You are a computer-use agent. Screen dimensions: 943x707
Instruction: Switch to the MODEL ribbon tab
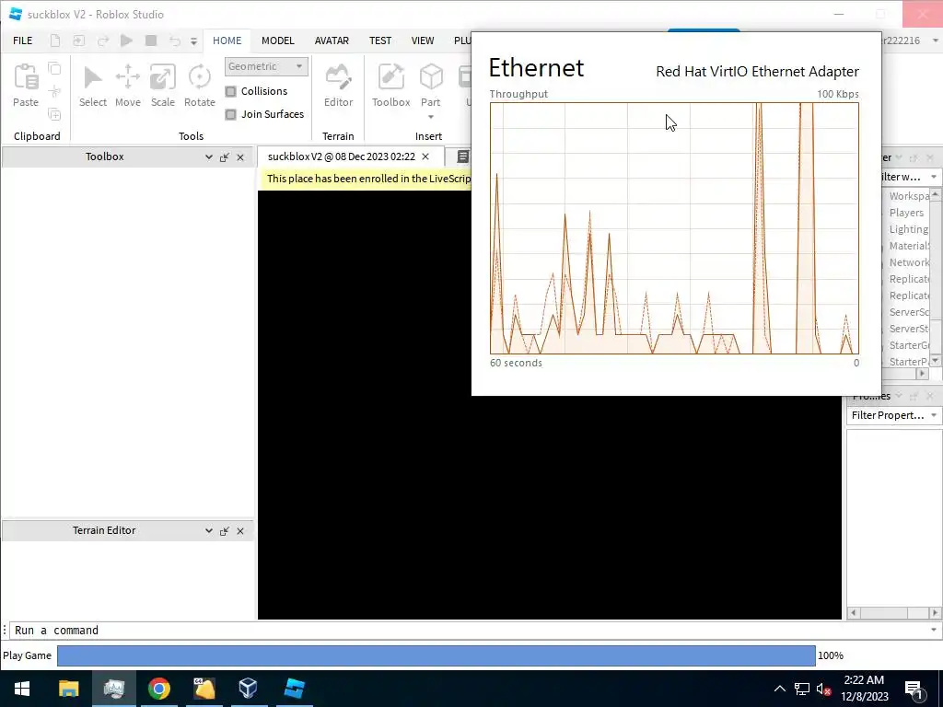(x=278, y=41)
